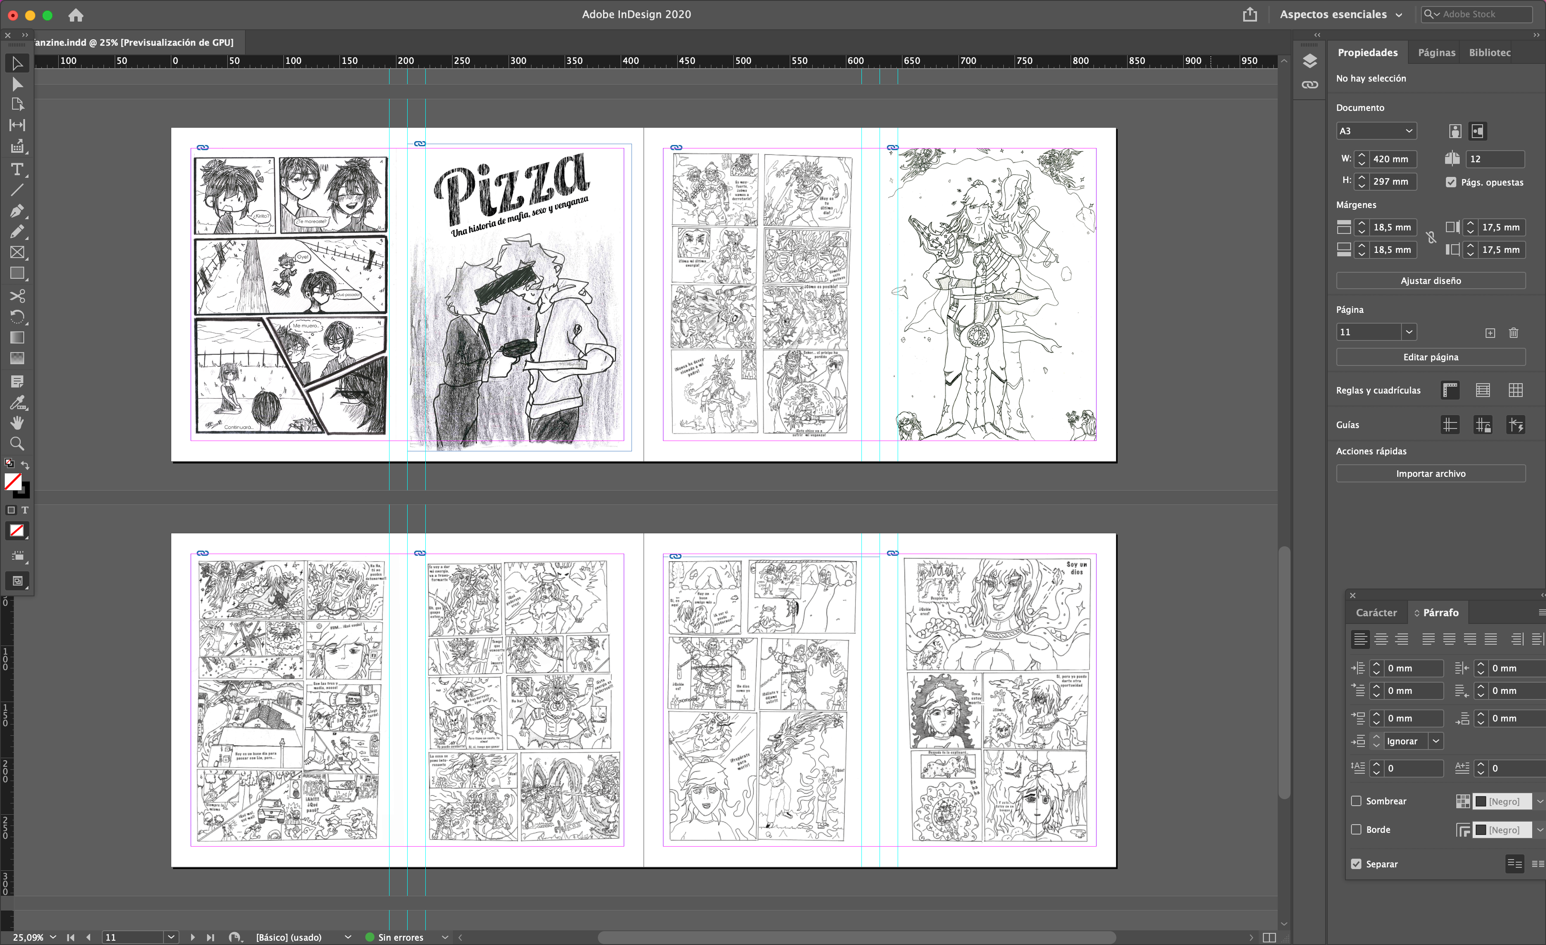Select the fanzine.indd document tab
The width and height of the screenshot is (1546, 945).
(134, 42)
